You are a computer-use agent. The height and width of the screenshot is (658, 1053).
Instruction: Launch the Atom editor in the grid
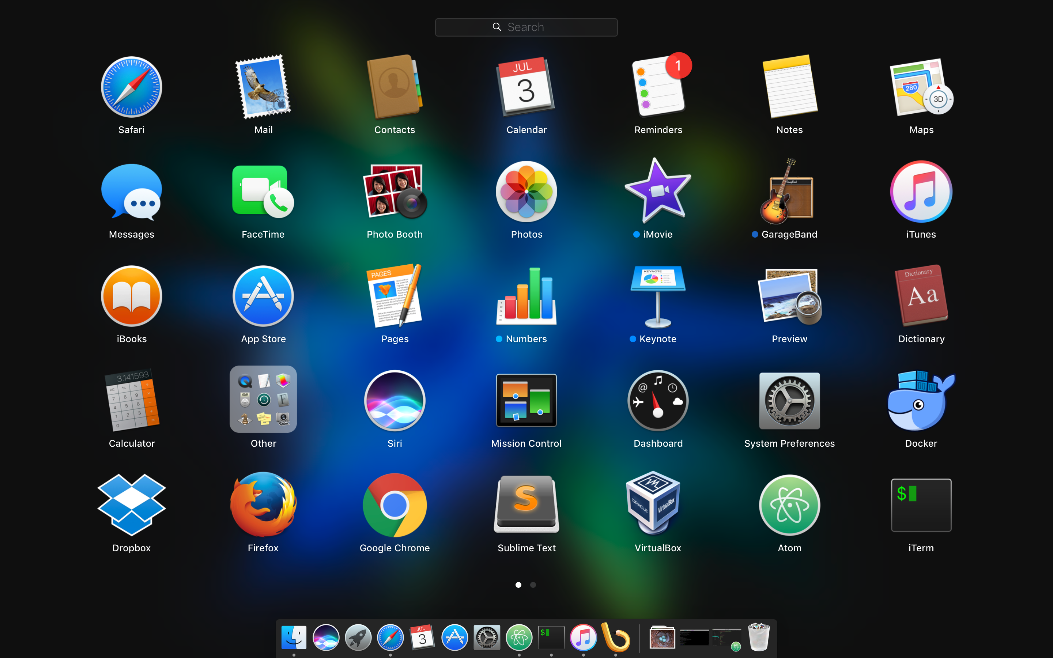point(789,505)
